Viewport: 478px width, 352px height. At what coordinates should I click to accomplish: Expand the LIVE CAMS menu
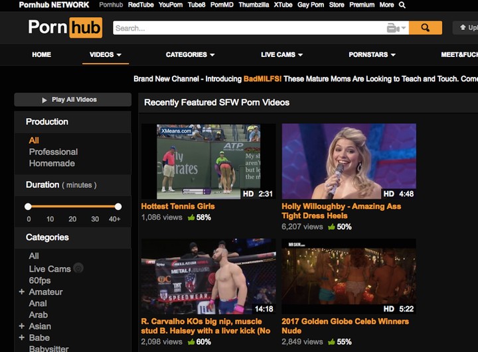point(281,54)
